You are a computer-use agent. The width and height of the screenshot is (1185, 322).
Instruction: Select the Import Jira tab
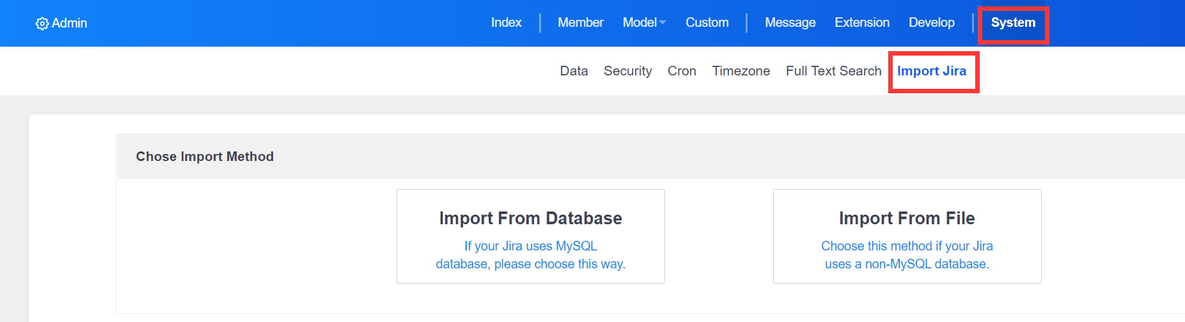pyautogui.click(x=931, y=71)
